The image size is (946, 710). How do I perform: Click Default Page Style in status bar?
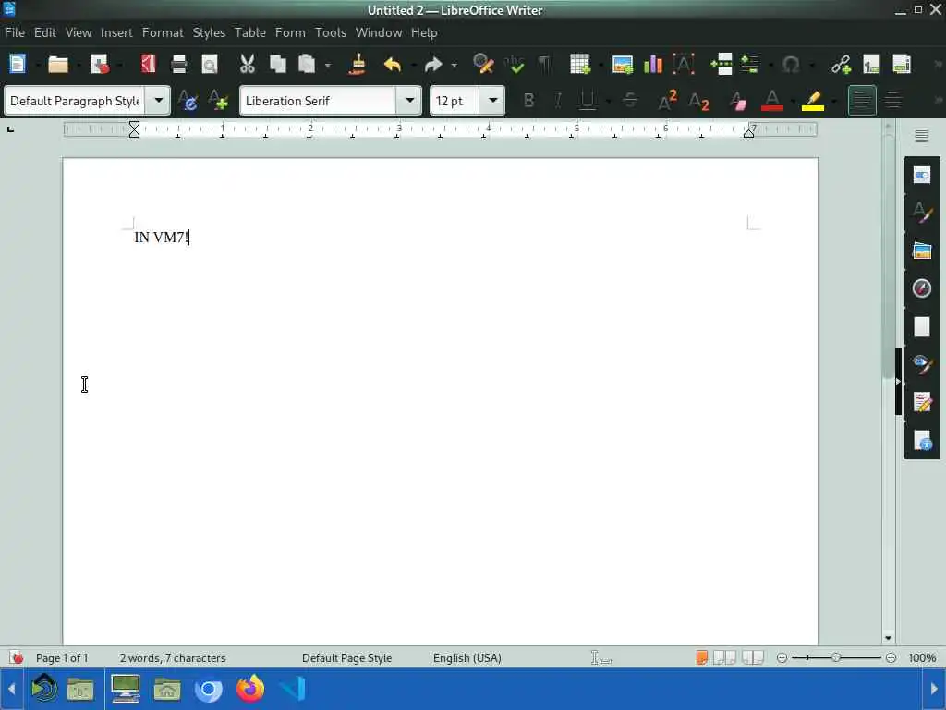[347, 658]
